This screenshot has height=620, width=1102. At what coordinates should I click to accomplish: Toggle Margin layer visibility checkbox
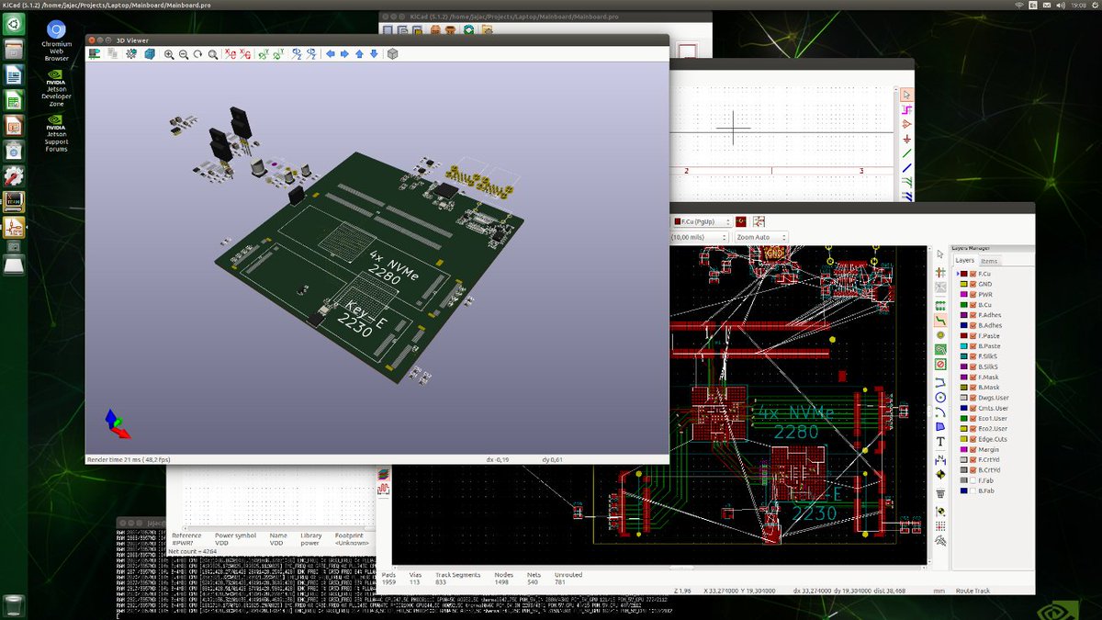point(973,449)
